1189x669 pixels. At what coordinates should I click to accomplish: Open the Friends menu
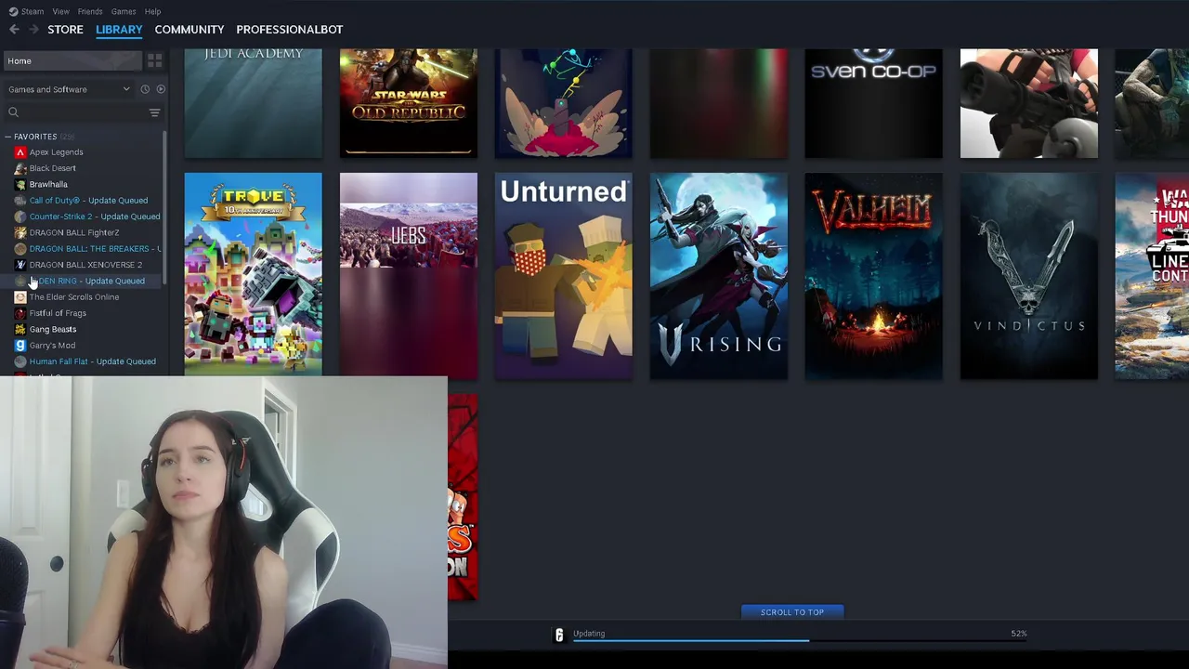90,11
